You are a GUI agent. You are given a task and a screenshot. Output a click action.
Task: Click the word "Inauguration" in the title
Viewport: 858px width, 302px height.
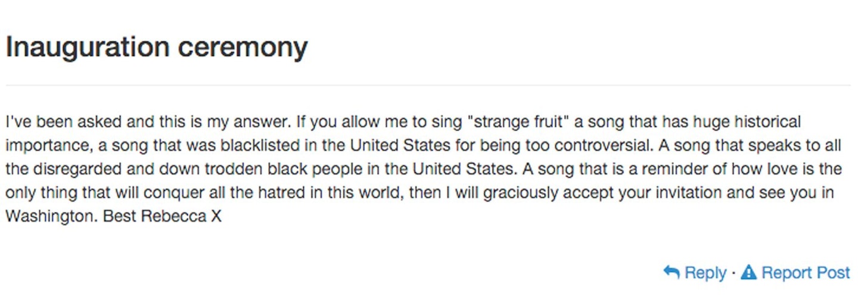click(x=88, y=47)
